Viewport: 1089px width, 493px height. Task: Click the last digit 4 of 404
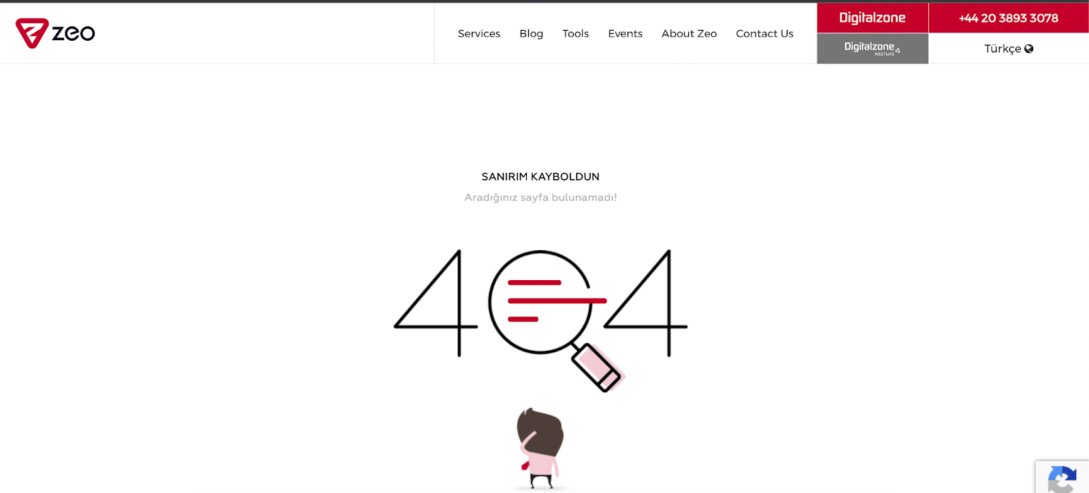click(x=645, y=303)
